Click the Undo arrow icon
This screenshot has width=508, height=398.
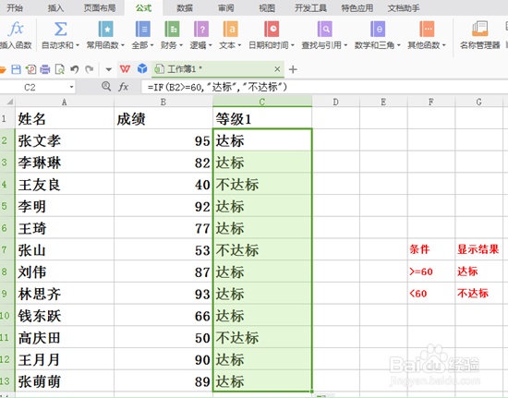coord(75,69)
